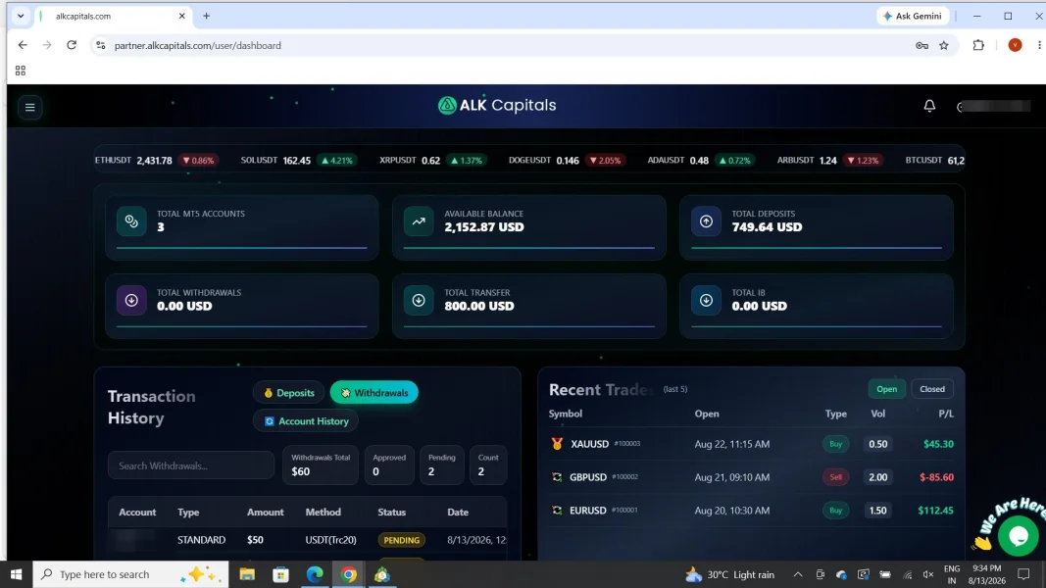Click the ARBUSDT ticker entry
The height and width of the screenshot is (588, 1046).
830,160
